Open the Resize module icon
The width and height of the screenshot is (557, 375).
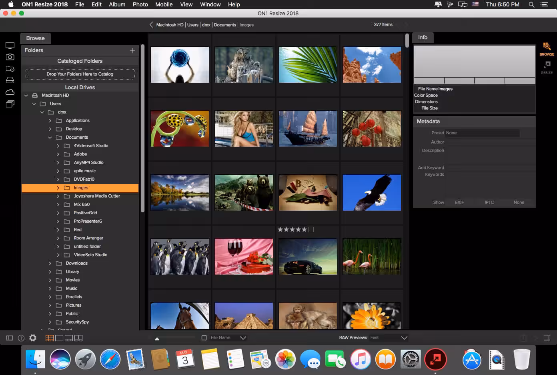pyautogui.click(x=547, y=67)
